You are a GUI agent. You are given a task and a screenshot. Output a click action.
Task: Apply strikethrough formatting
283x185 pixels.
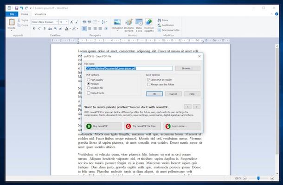click(50, 28)
